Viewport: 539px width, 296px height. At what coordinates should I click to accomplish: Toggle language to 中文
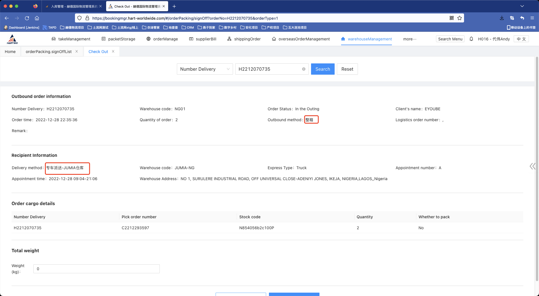(521, 39)
